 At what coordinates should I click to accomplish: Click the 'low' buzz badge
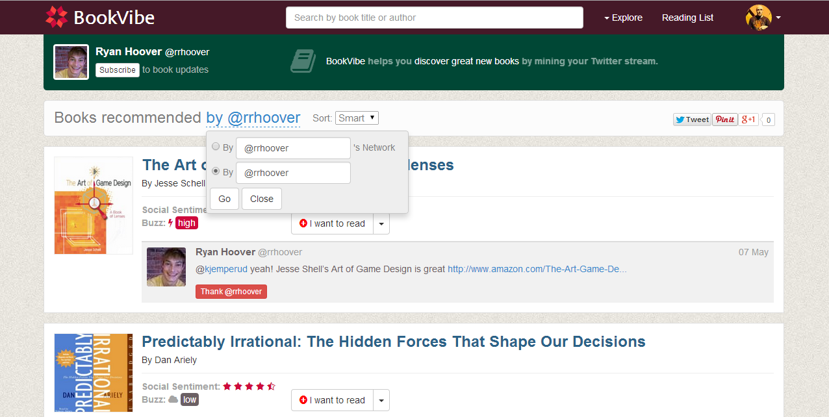coord(190,399)
